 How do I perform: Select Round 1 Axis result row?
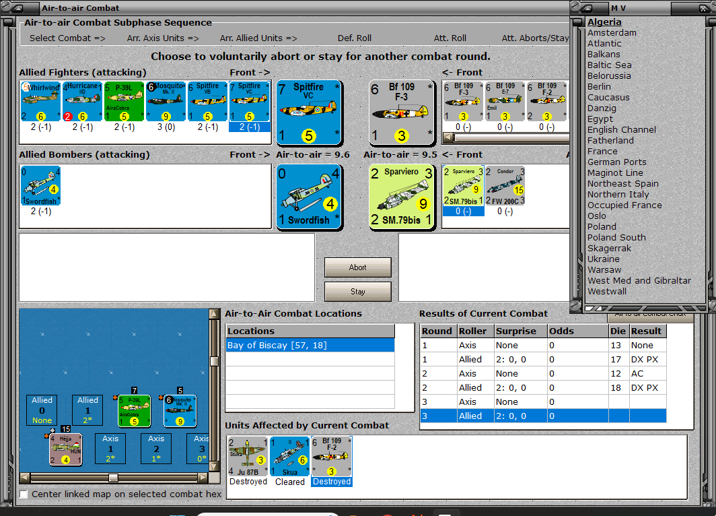544,345
